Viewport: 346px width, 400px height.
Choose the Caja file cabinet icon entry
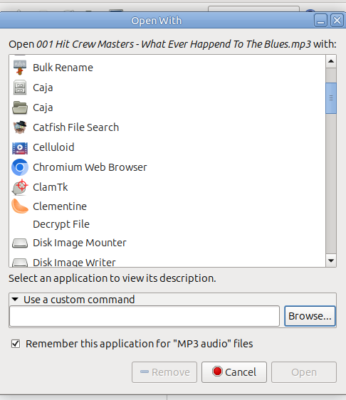point(20,88)
